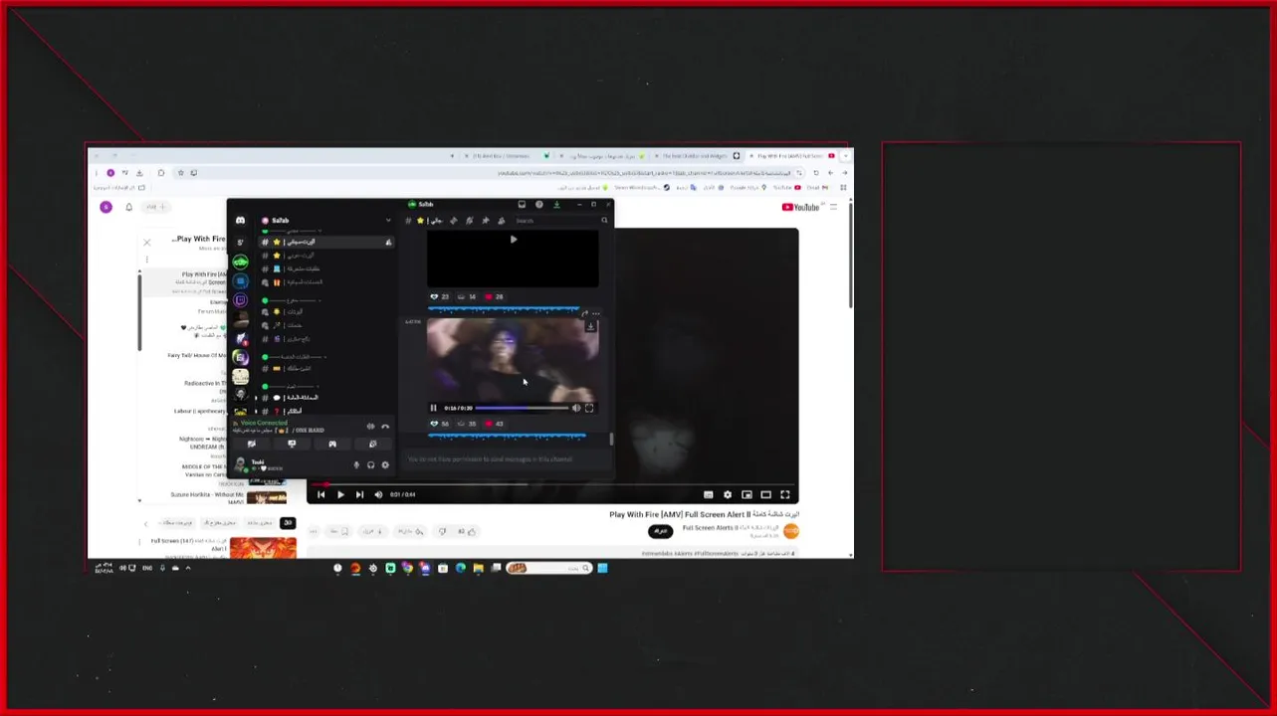Seek on Discord video progress bar

point(522,408)
